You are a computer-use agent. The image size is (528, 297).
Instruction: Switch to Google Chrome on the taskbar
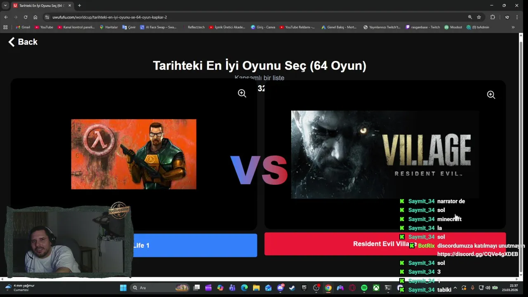328,288
